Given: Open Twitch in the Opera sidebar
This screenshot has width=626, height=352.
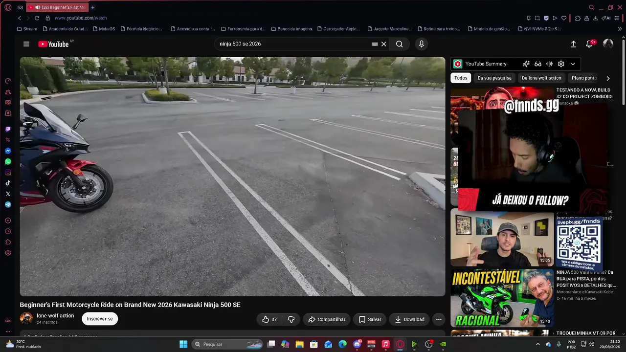Looking at the screenshot, I should pos(8,130).
